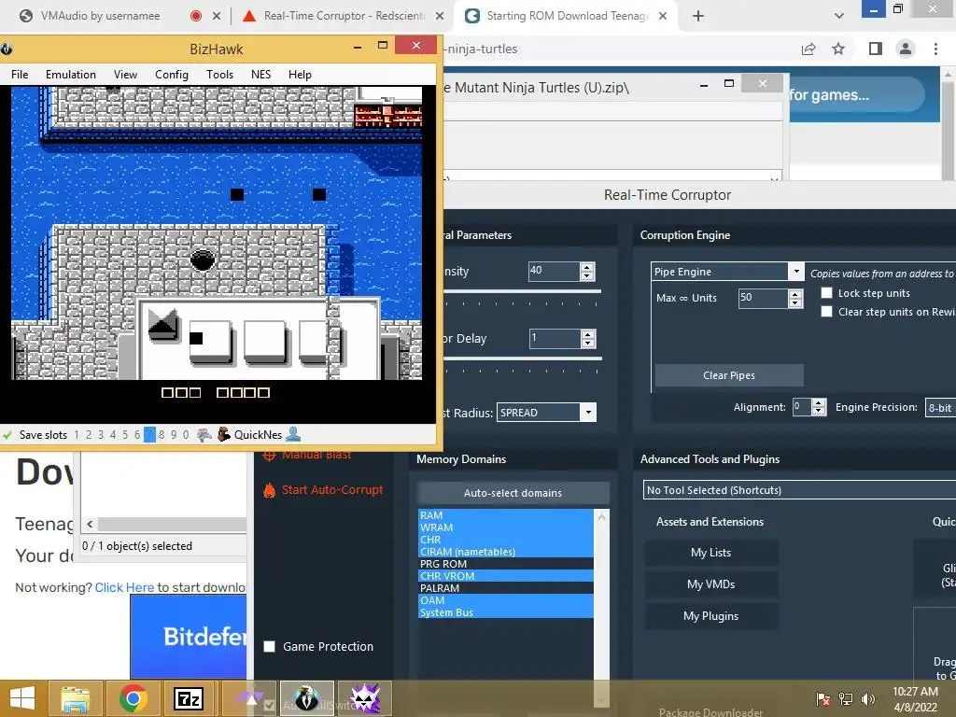
Task: Open the BizHawk Config menu
Action: coord(172,75)
